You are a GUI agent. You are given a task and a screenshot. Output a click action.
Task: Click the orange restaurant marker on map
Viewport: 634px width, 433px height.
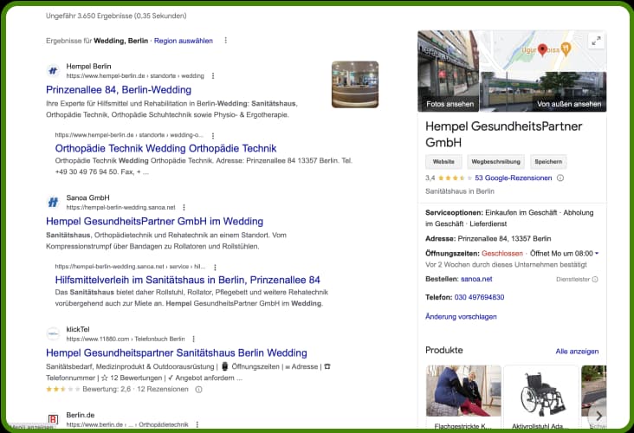point(566,48)
